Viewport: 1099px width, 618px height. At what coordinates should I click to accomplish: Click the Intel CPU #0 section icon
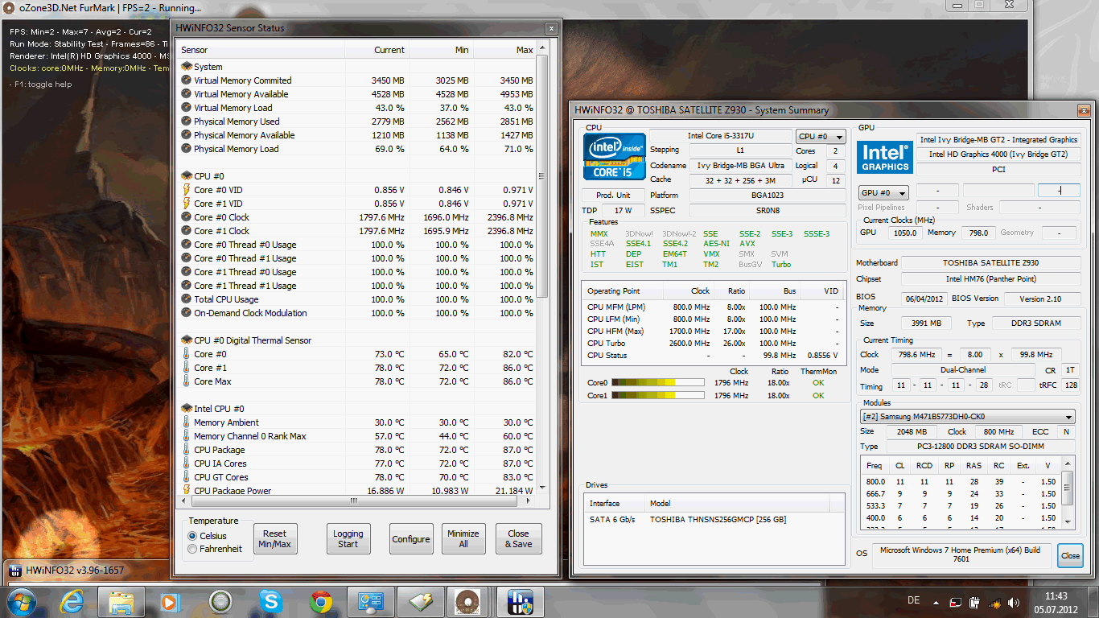[187, 409]
